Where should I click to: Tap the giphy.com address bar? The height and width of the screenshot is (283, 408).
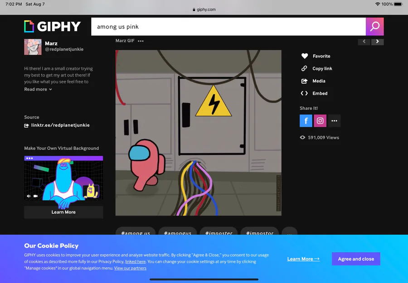(204, 10)
